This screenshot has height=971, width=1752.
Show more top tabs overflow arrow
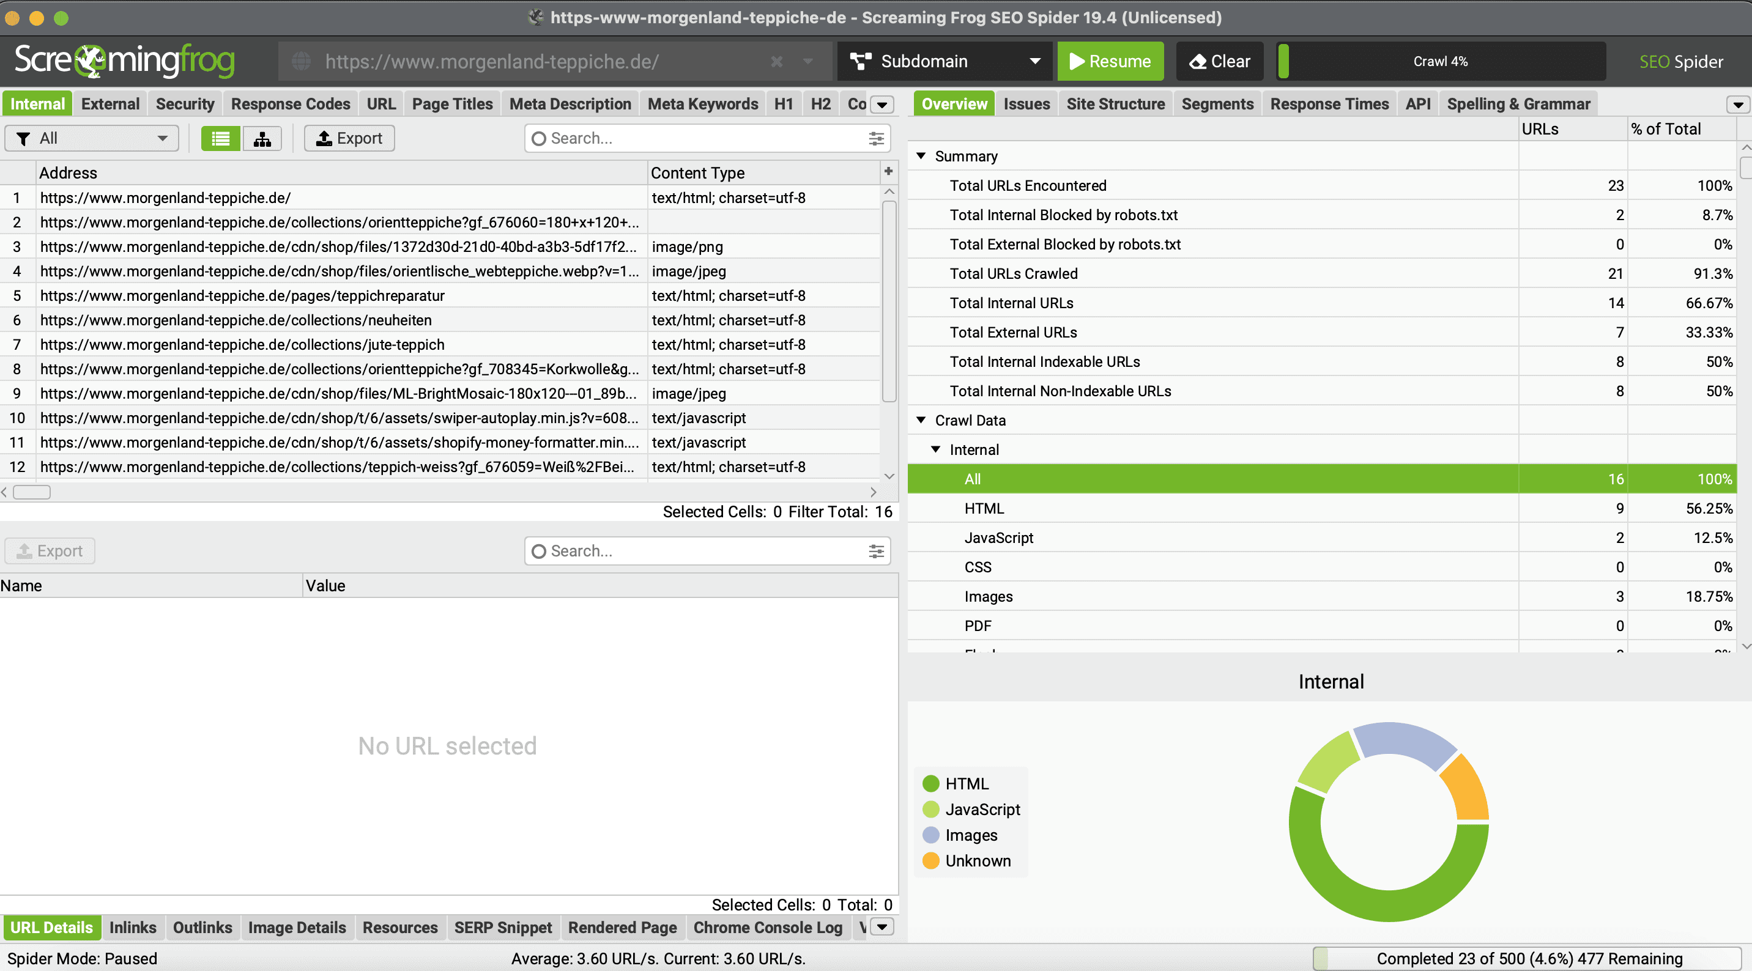(882, 105)
